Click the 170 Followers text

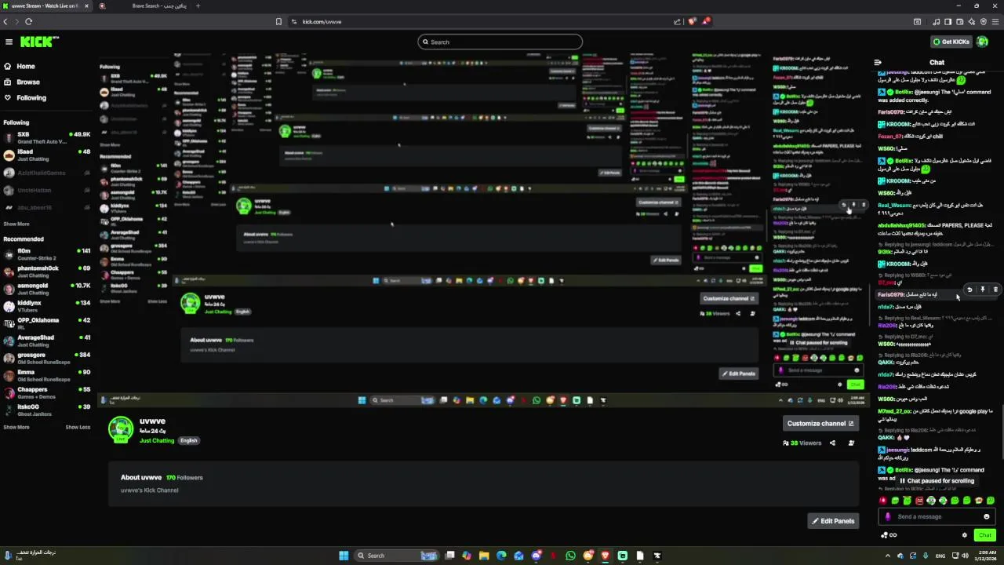(x=184, y=477)
